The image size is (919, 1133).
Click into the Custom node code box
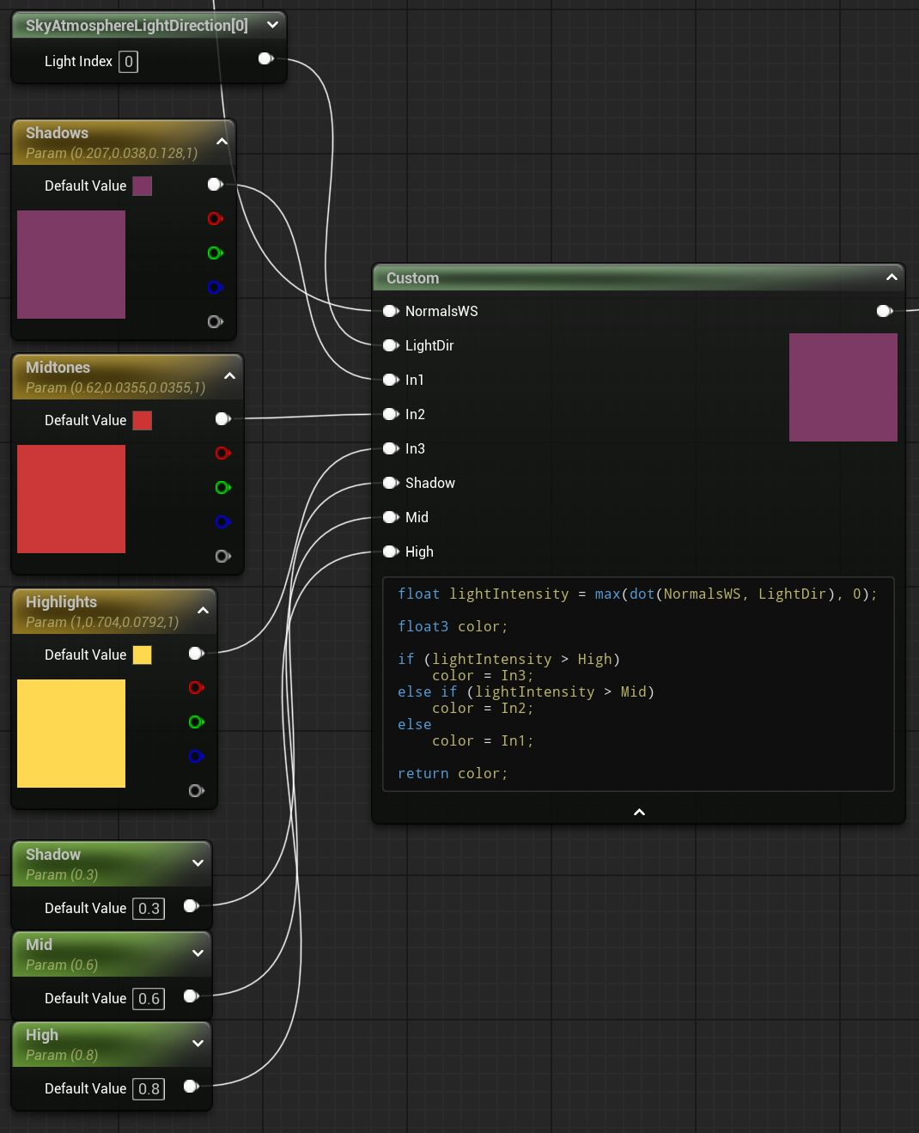(638, 684)
